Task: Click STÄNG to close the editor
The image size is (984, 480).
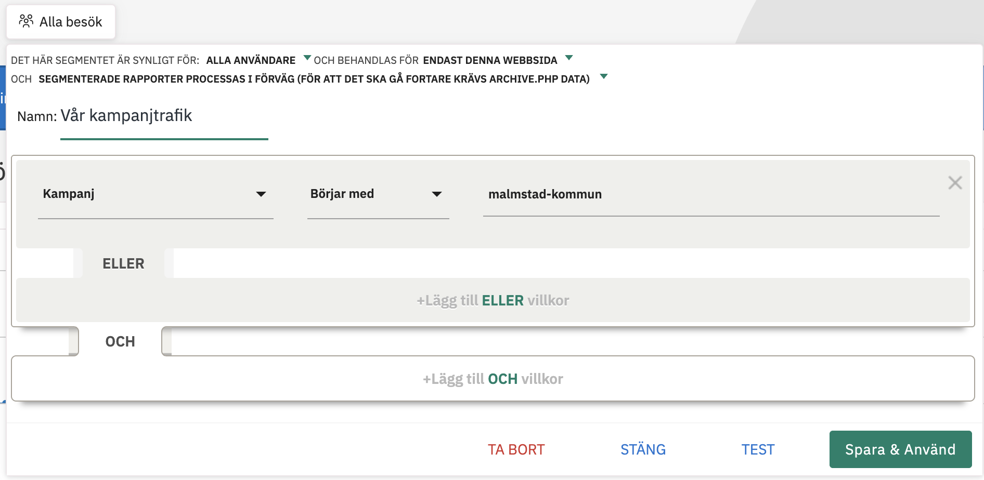Action: [x=643, y=449]
